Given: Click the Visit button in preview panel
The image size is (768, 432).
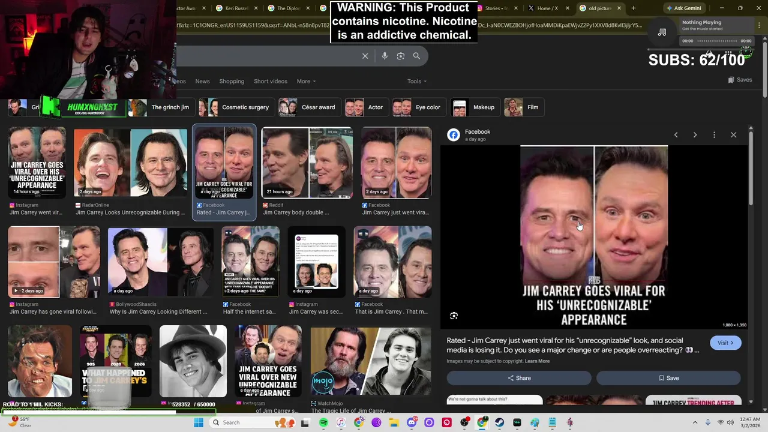Looking at the screenshot, I should point(725,343).
